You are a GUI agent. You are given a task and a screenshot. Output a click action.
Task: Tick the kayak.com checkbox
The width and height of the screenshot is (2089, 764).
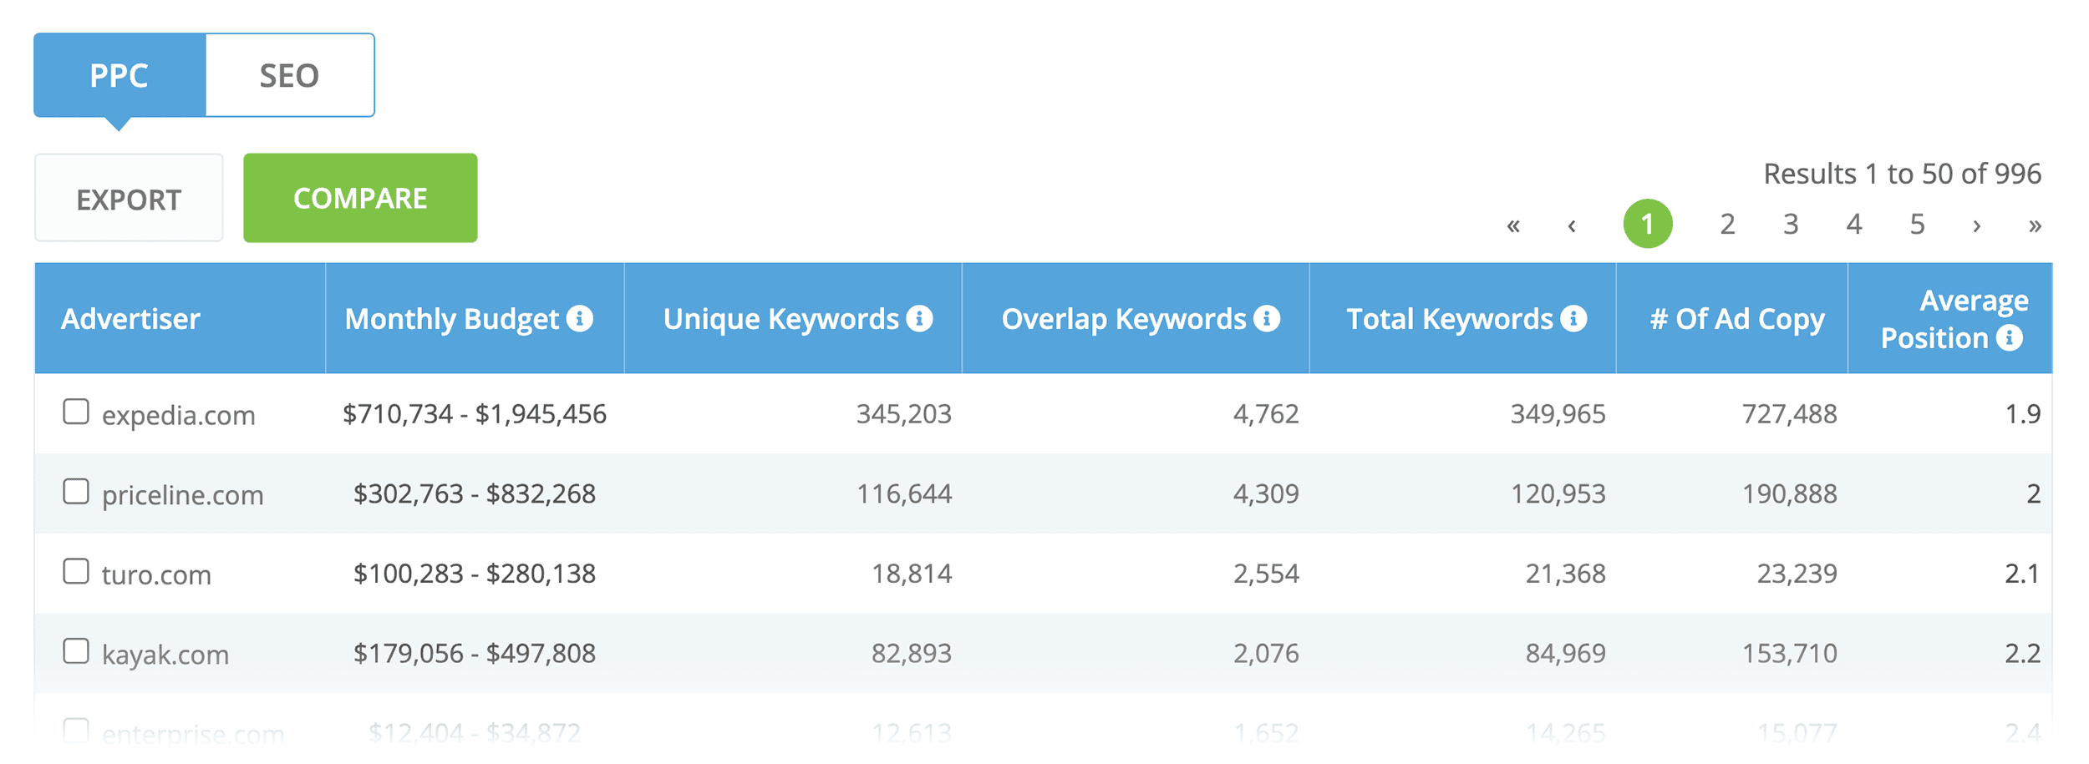[76, 651]
